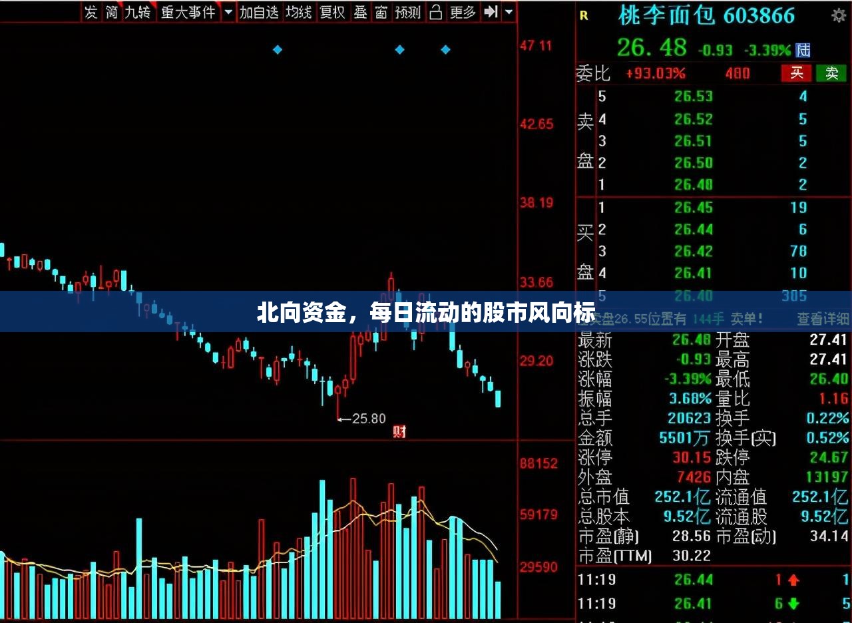Open the gear settings icon in quote panel
The width and height of the screenshot is (852, 623).
(839, 15)
